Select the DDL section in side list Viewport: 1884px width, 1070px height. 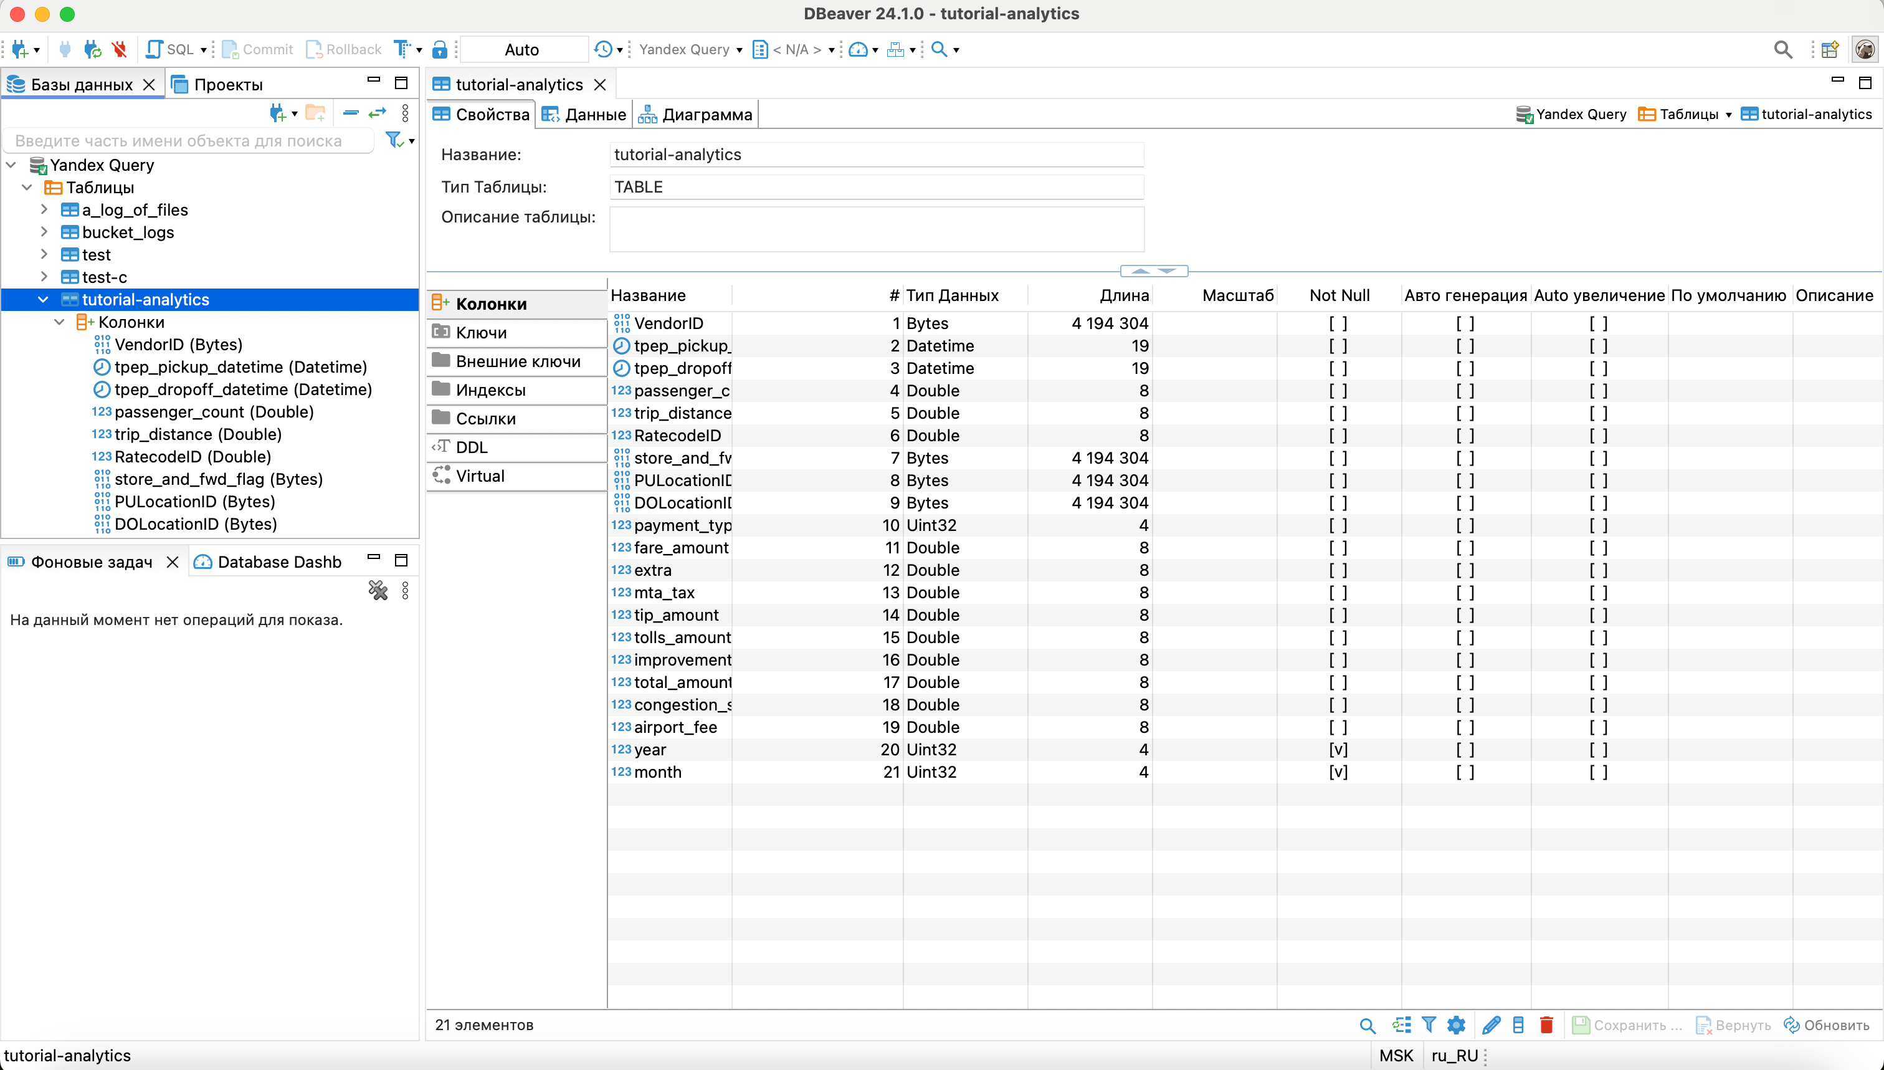[x=472, y=447]
